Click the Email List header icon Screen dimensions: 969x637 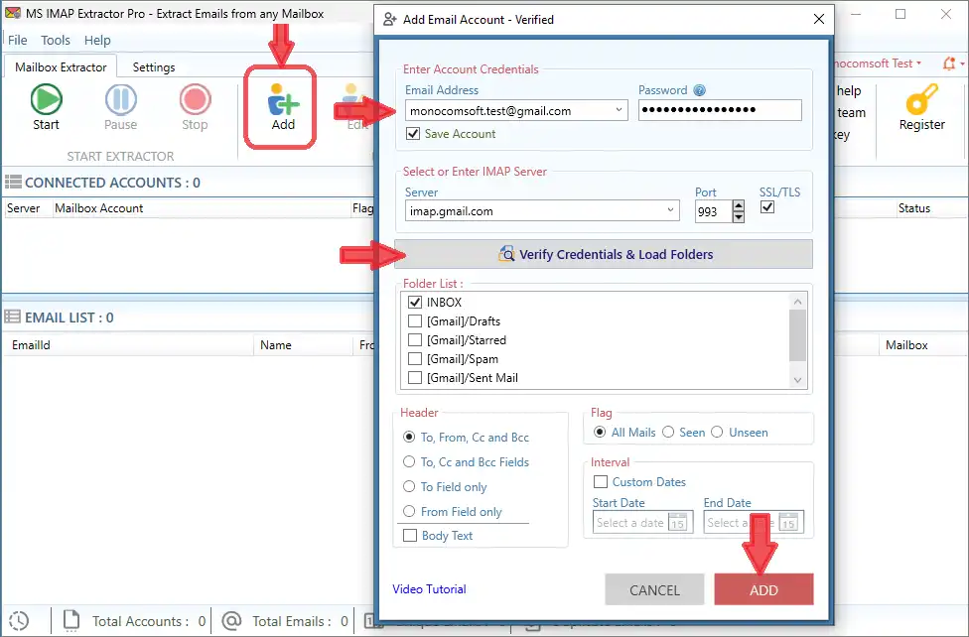pyautogui.click(x=12, y=317)
